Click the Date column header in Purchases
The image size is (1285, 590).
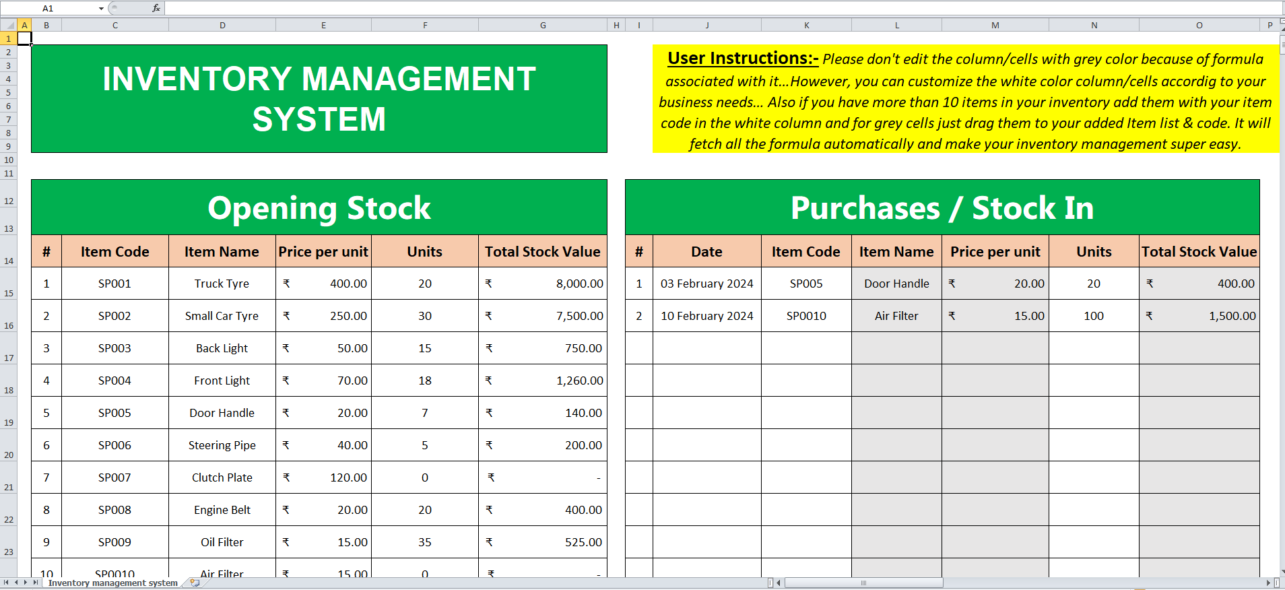click(x=707, y=251)
